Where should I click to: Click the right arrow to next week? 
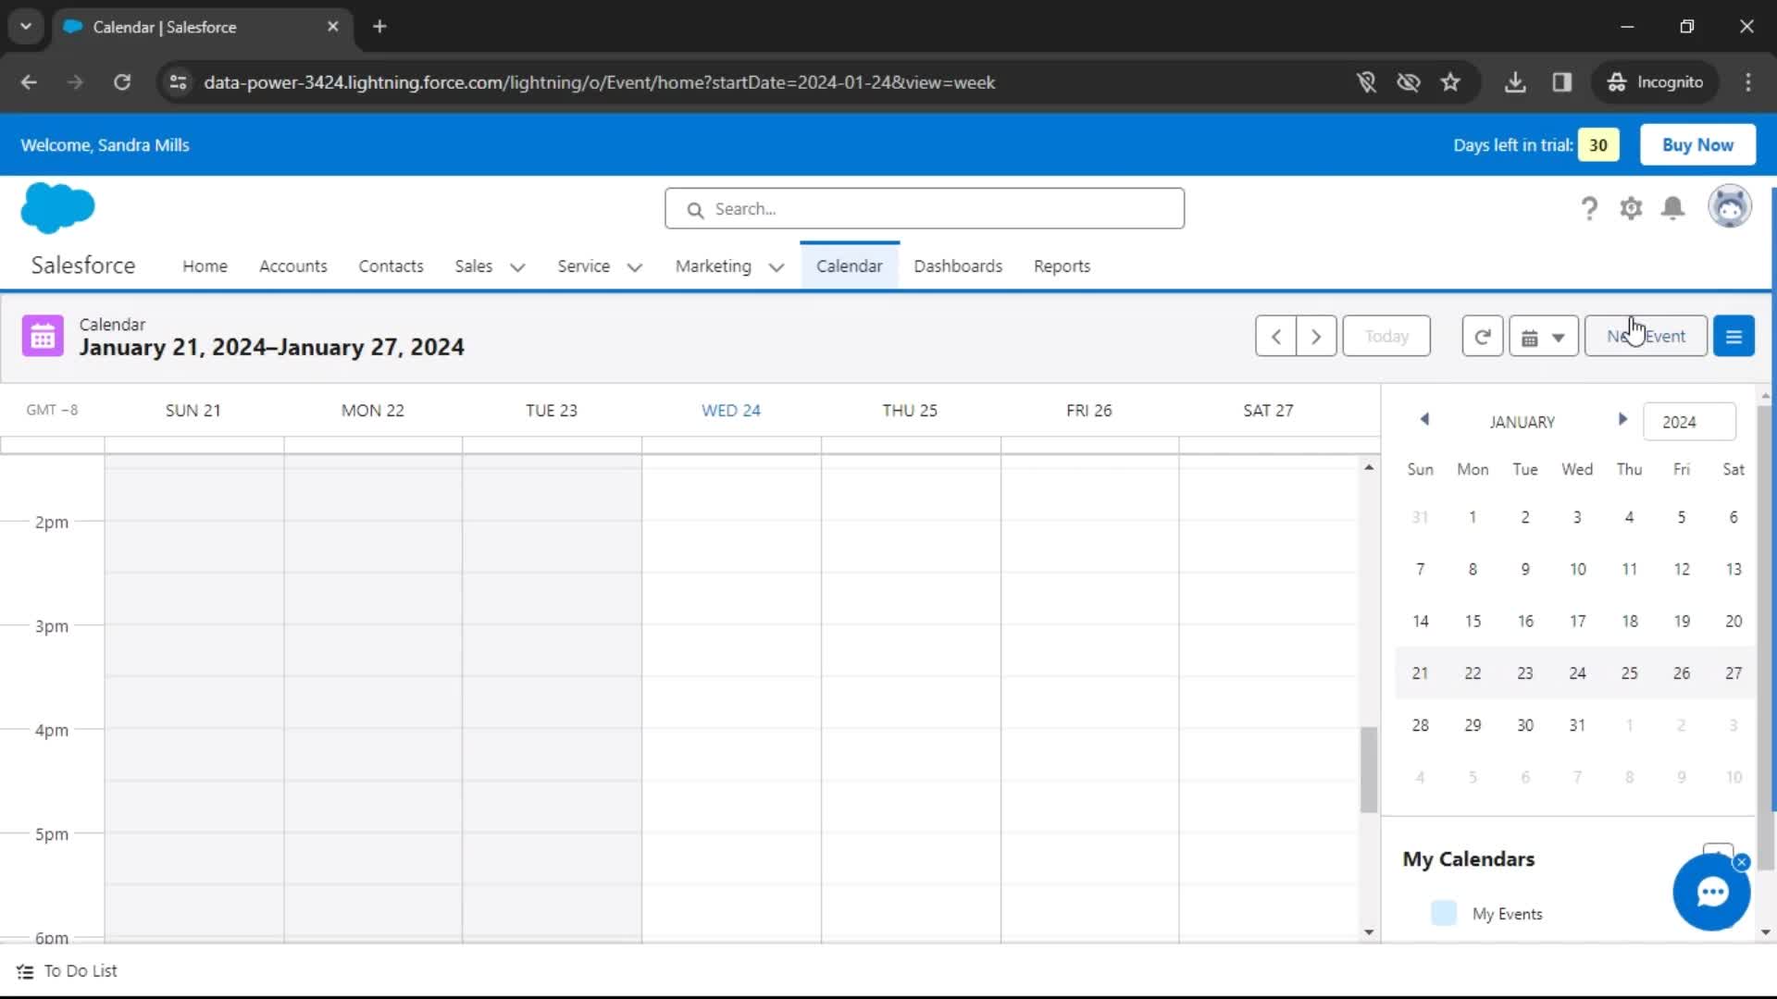(x=1316, y=336)
